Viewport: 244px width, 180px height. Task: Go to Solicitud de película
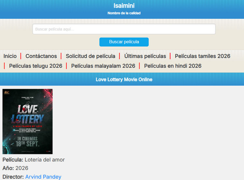pyautogui.click(x=90, y=56)
